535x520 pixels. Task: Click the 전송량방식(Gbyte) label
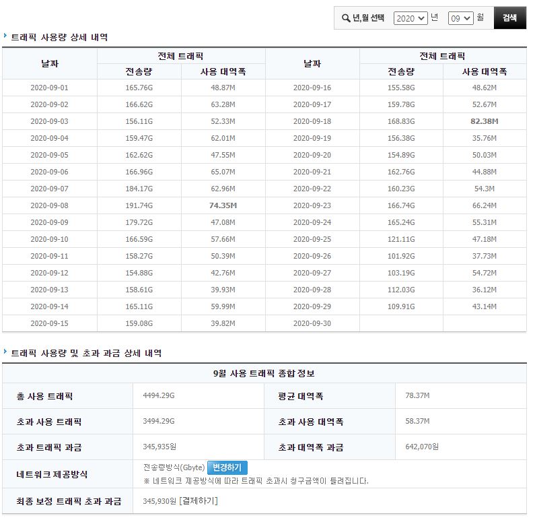click(174, 467)
